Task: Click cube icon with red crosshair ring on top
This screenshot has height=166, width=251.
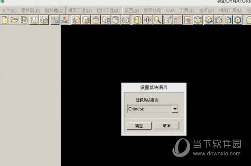Action: pyautogui.click(x=96, y=20)
